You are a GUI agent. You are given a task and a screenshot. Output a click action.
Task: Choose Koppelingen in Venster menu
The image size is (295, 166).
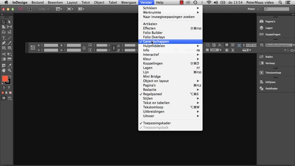pos(171,63)
